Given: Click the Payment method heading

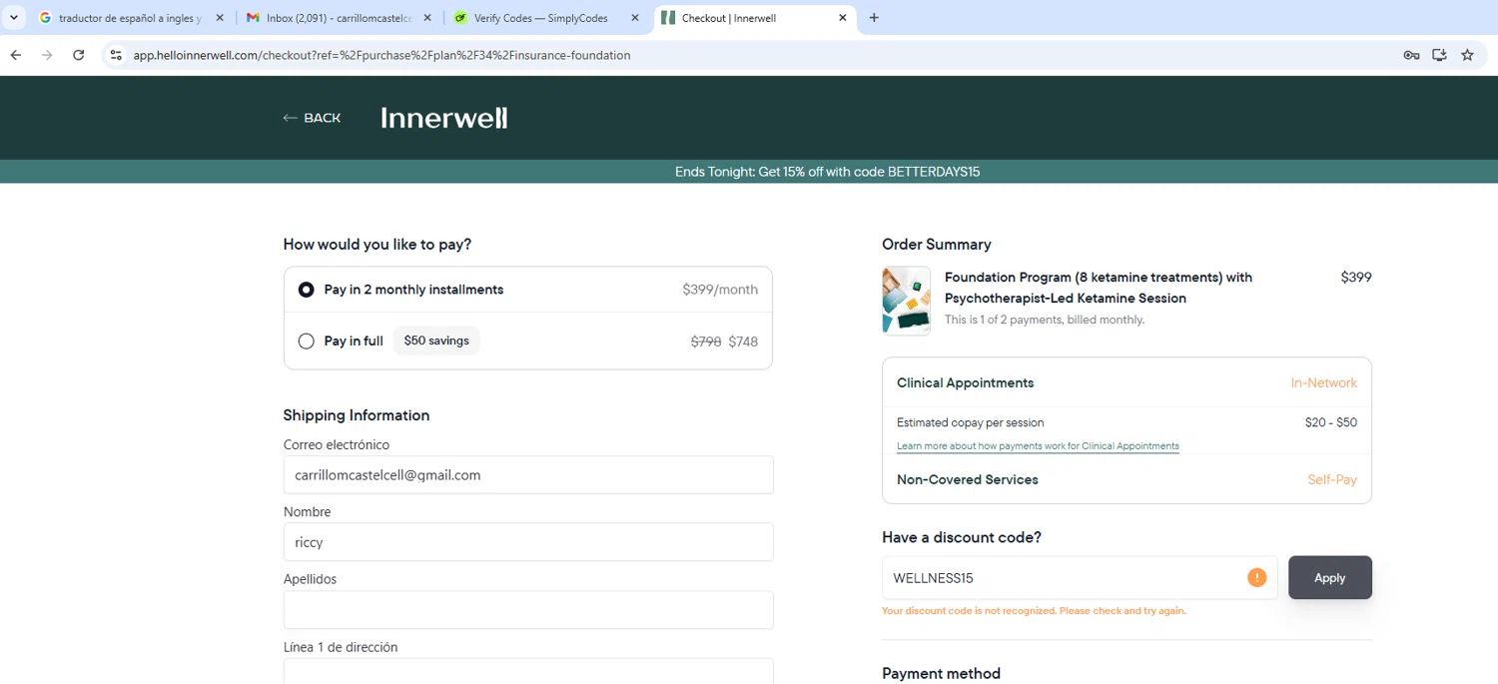Looking at the screenshot, I should click(941, 674).
